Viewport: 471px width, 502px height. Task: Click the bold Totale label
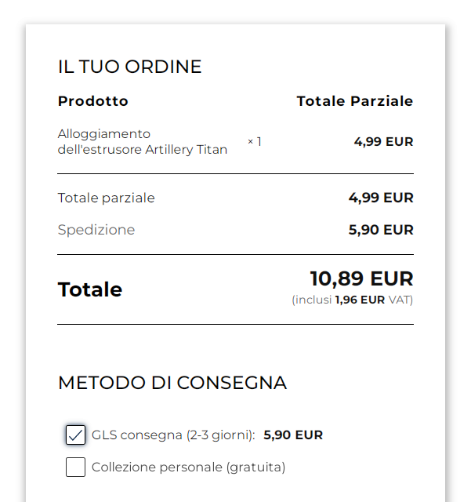pyautogui.click(x=90, y=289)
